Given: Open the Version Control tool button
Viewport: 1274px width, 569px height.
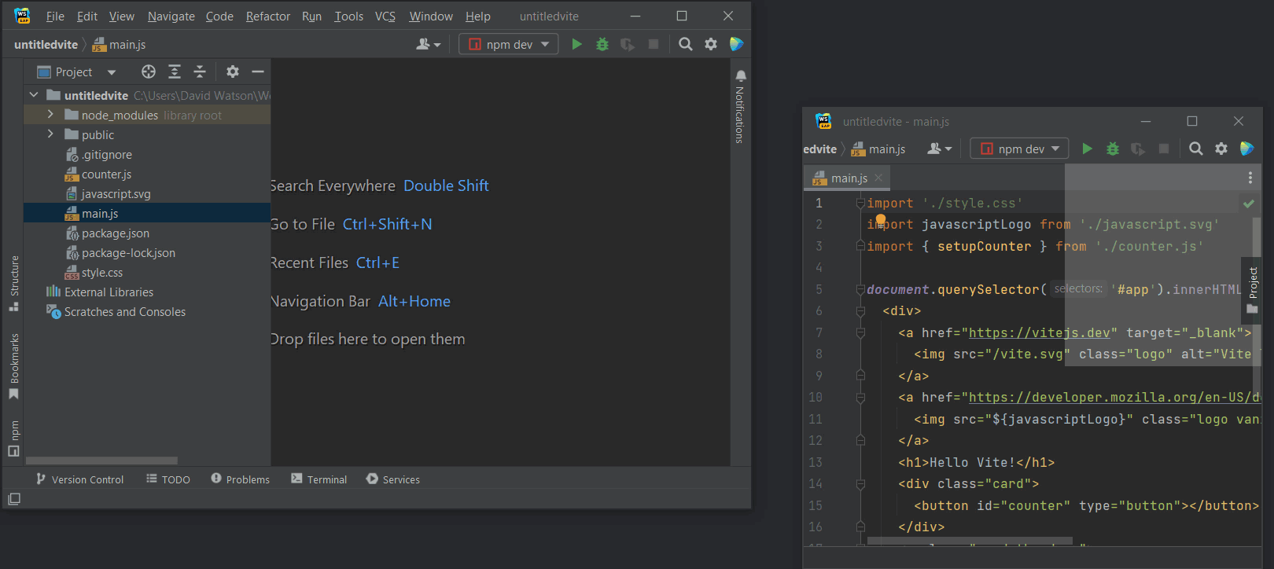Looking at the screenshot, I should click(x=79, y=479).
